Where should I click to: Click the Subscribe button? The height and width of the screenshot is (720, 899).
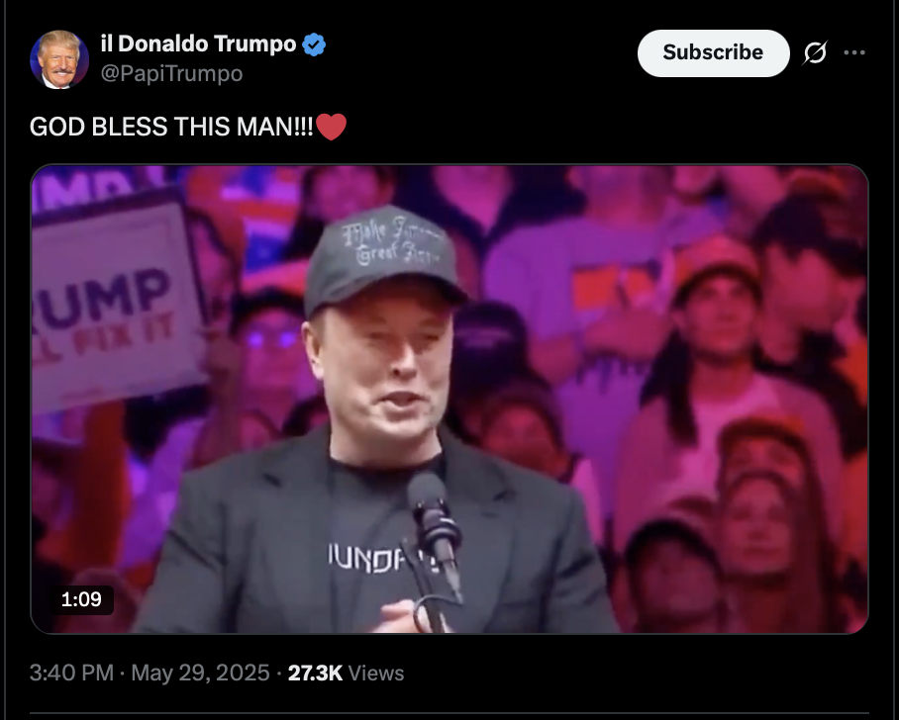[713, 52]
